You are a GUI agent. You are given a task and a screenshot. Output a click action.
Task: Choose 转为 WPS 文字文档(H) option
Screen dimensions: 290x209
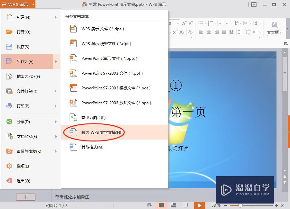[x=115, y=132]
